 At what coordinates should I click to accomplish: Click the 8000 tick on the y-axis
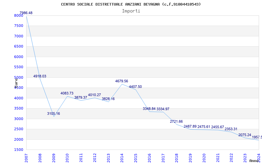click(x=19, y=16)
